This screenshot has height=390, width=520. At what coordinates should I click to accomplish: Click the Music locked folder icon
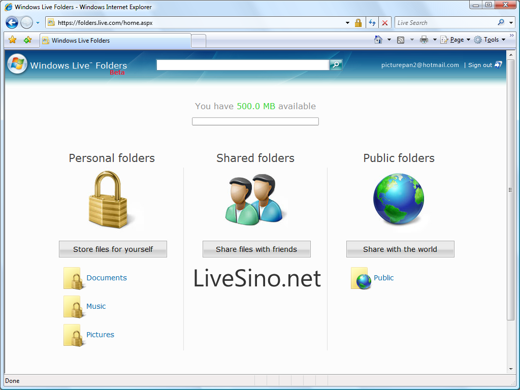click(73, 307)
